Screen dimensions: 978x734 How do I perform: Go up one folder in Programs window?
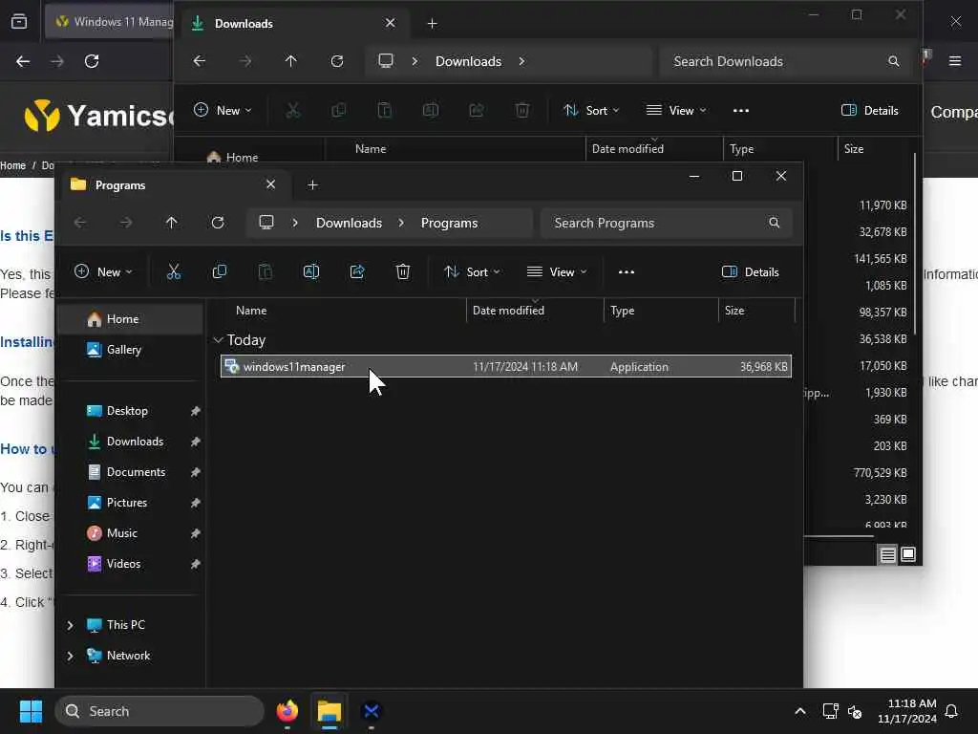(x=172, y=223)
